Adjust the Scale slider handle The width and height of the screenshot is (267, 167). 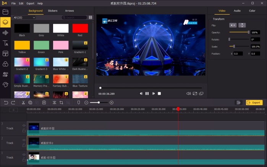tap(234, 46)
